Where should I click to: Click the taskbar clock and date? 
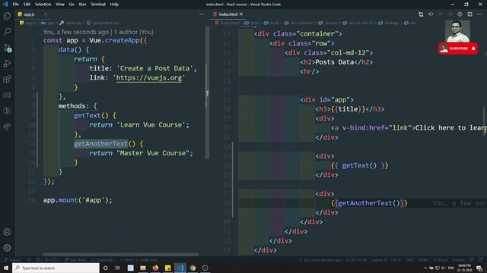pyautogui.click(x=465, y=268)
